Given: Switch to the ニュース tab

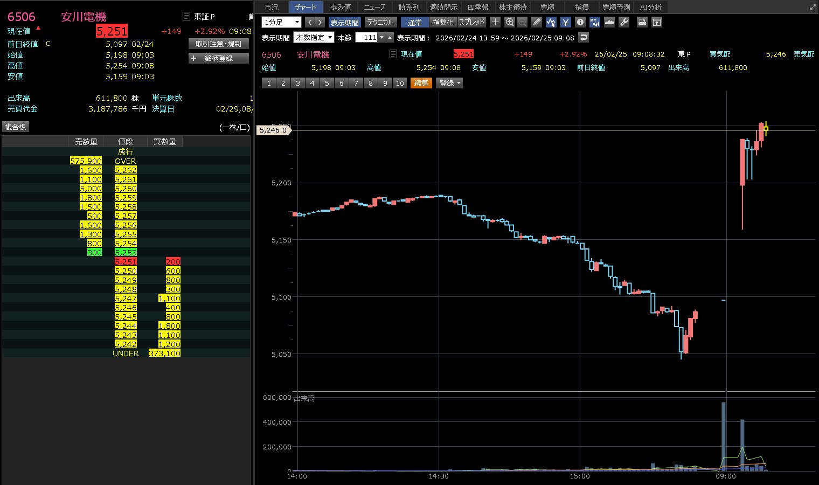Looking at the screenshot, I should pos(374,7).
